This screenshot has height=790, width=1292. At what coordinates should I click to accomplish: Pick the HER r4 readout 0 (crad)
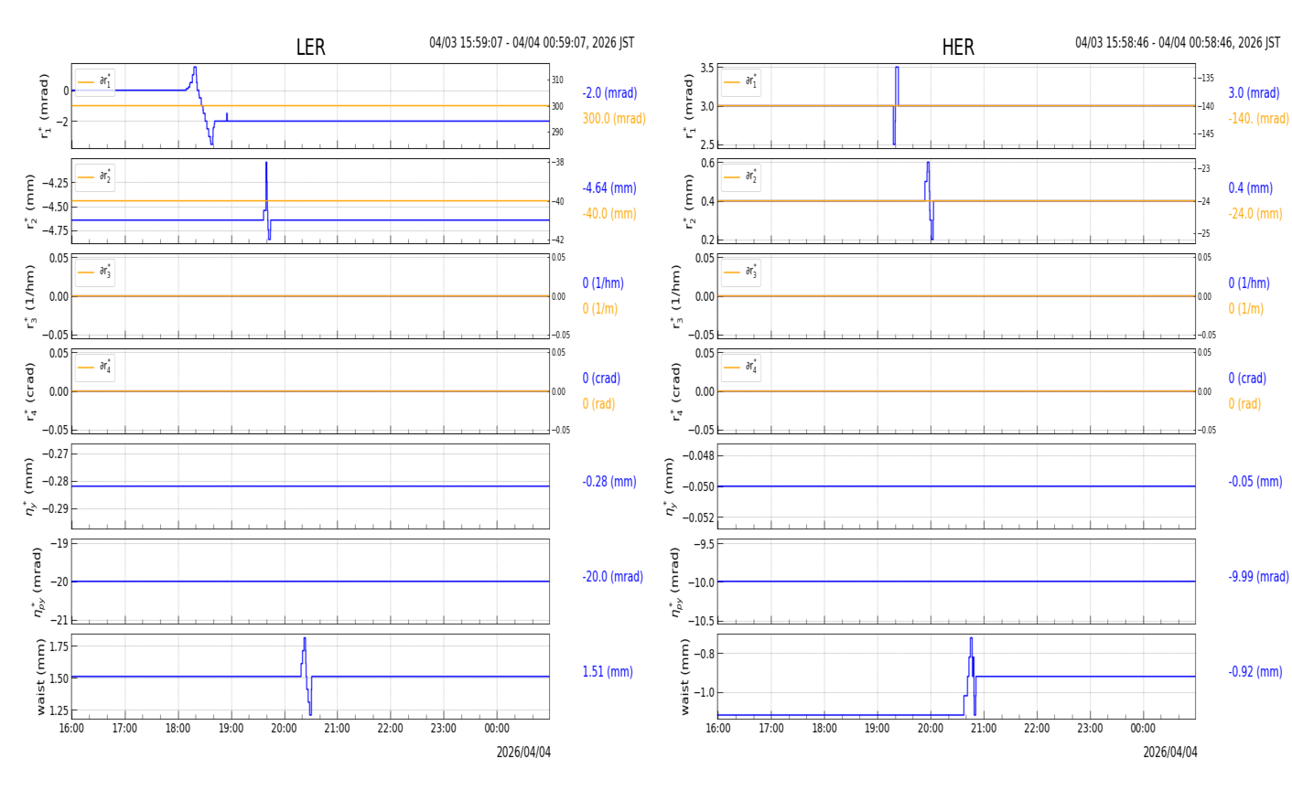pyautogui.click(x=1247, y=379)
